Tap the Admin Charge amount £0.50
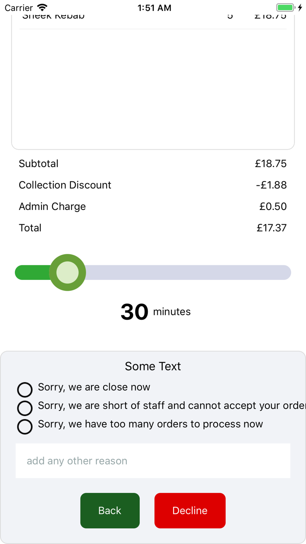Screen dimensions: 306x544 273,206
